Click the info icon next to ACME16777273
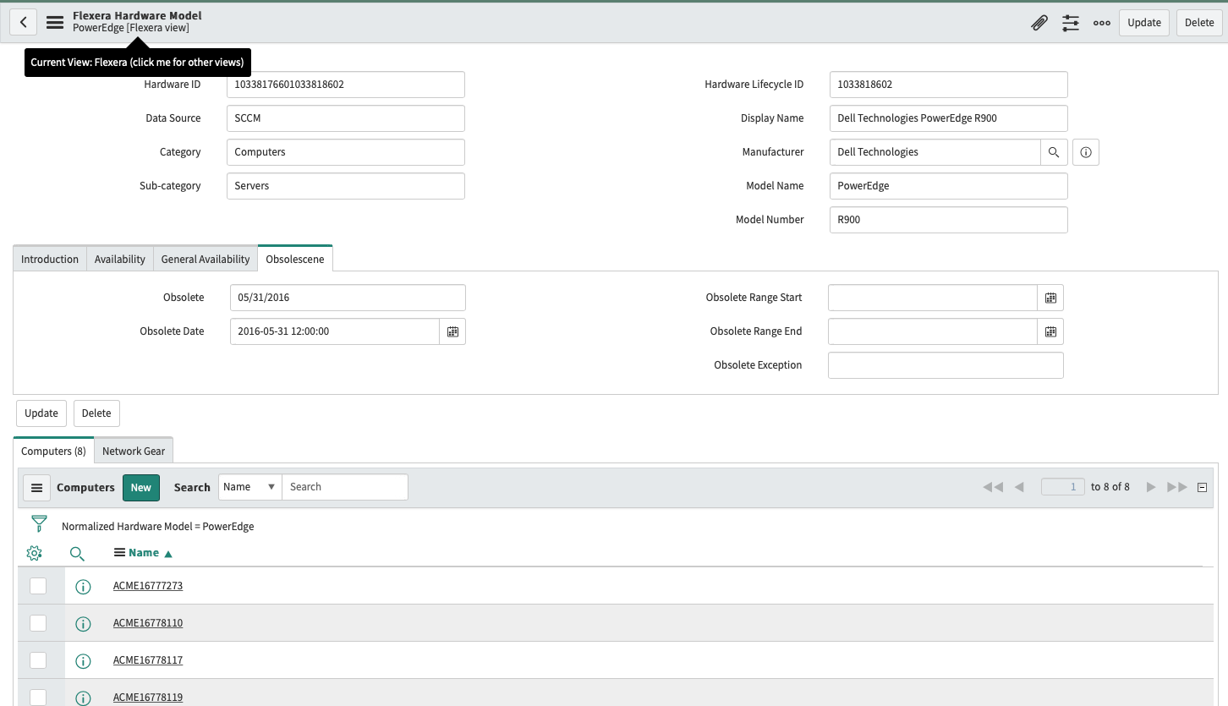 [x=83, y=586]
